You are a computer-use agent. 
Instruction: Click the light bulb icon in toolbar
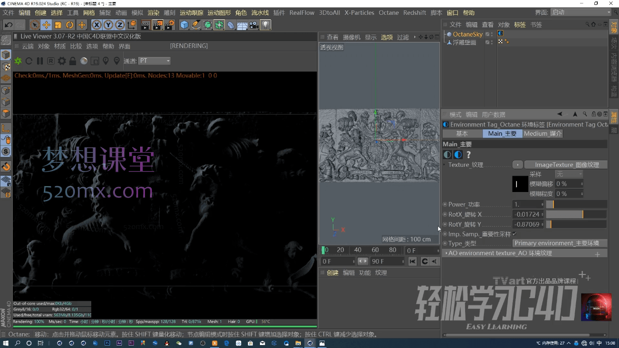265,25
